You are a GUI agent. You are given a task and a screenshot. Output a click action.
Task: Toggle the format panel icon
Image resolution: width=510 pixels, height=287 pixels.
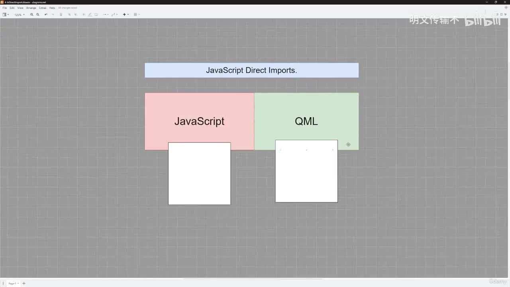pos(501,14)
